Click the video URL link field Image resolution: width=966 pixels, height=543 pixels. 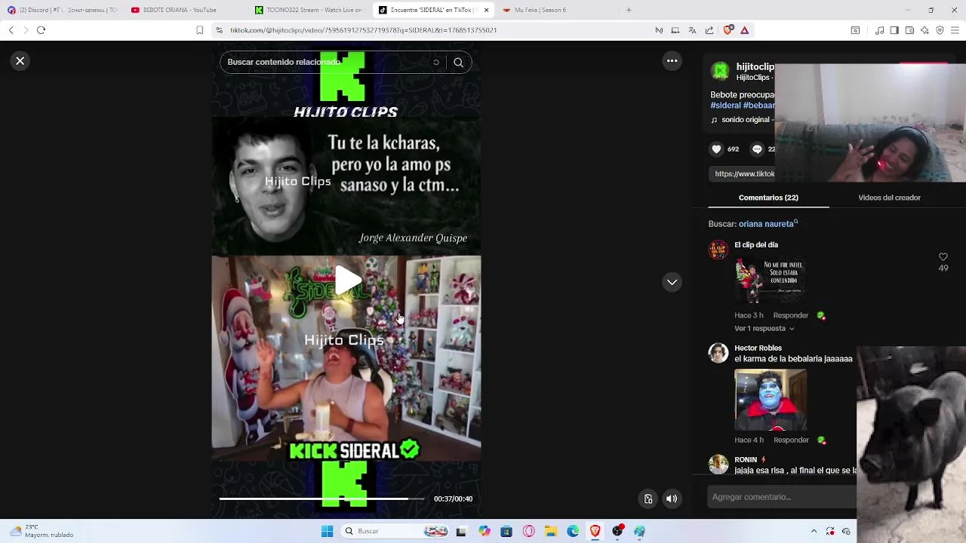click(743, 173)
